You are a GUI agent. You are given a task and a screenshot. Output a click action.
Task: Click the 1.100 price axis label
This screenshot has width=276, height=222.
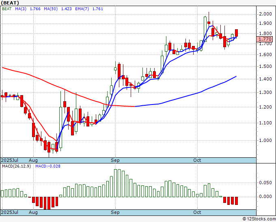point(265,123)
